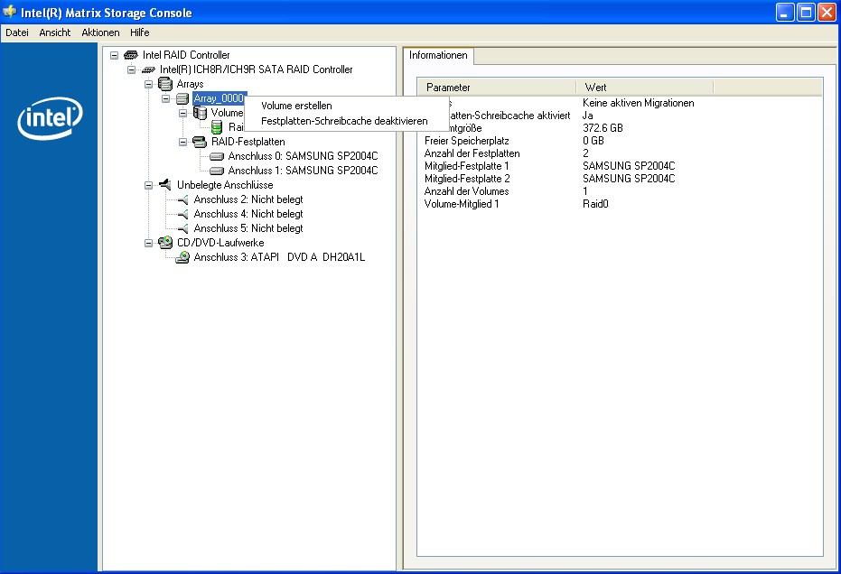The image size is (841, 574).
Task: Collapse the Unbelegte Anschlüsse node
Action: (x=148, y=185)
